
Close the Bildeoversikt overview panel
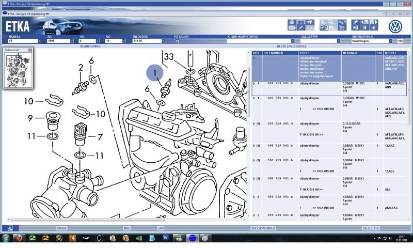click(x=30, y=50)
